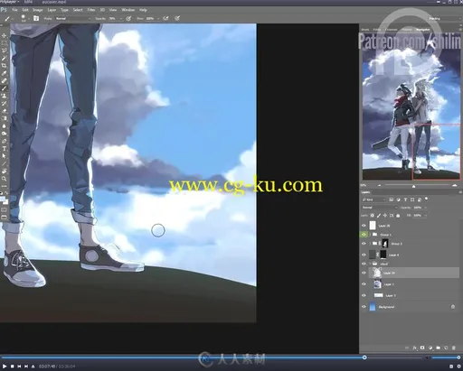Image resolution: width=463 pixels, height=371 pixels.
Task: Lock all padlock icon in Layers panel
Action: (398, 216)
